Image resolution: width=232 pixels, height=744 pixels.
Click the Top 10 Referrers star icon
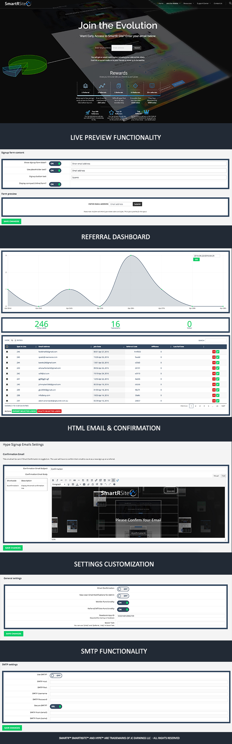111,113
